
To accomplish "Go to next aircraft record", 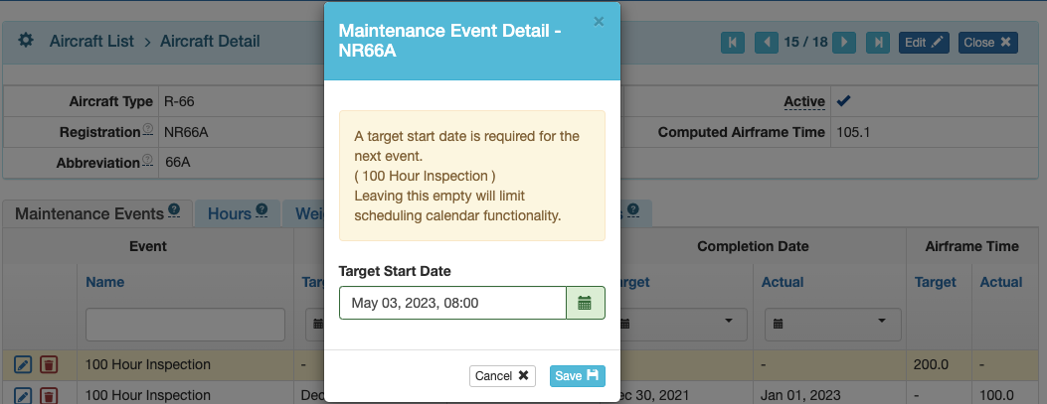I will pos(845,43).
